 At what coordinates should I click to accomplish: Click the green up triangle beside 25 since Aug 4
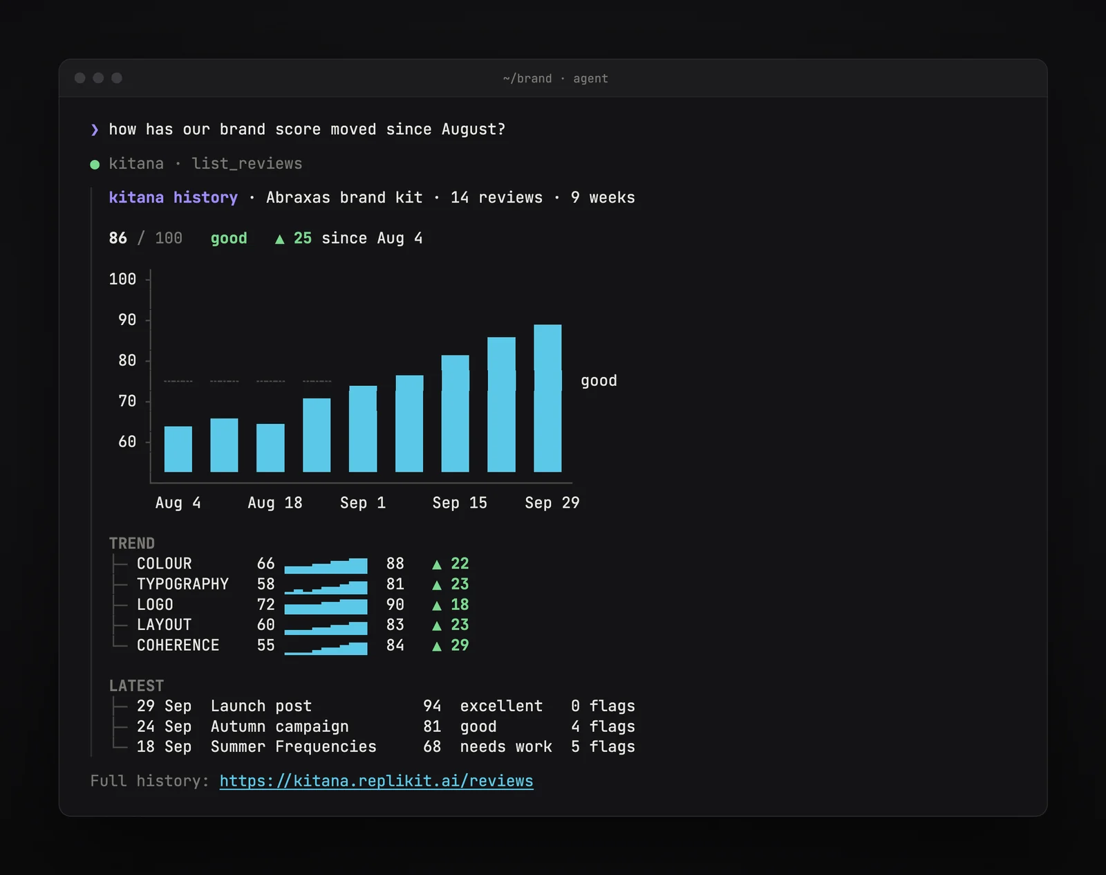(279, 239)
